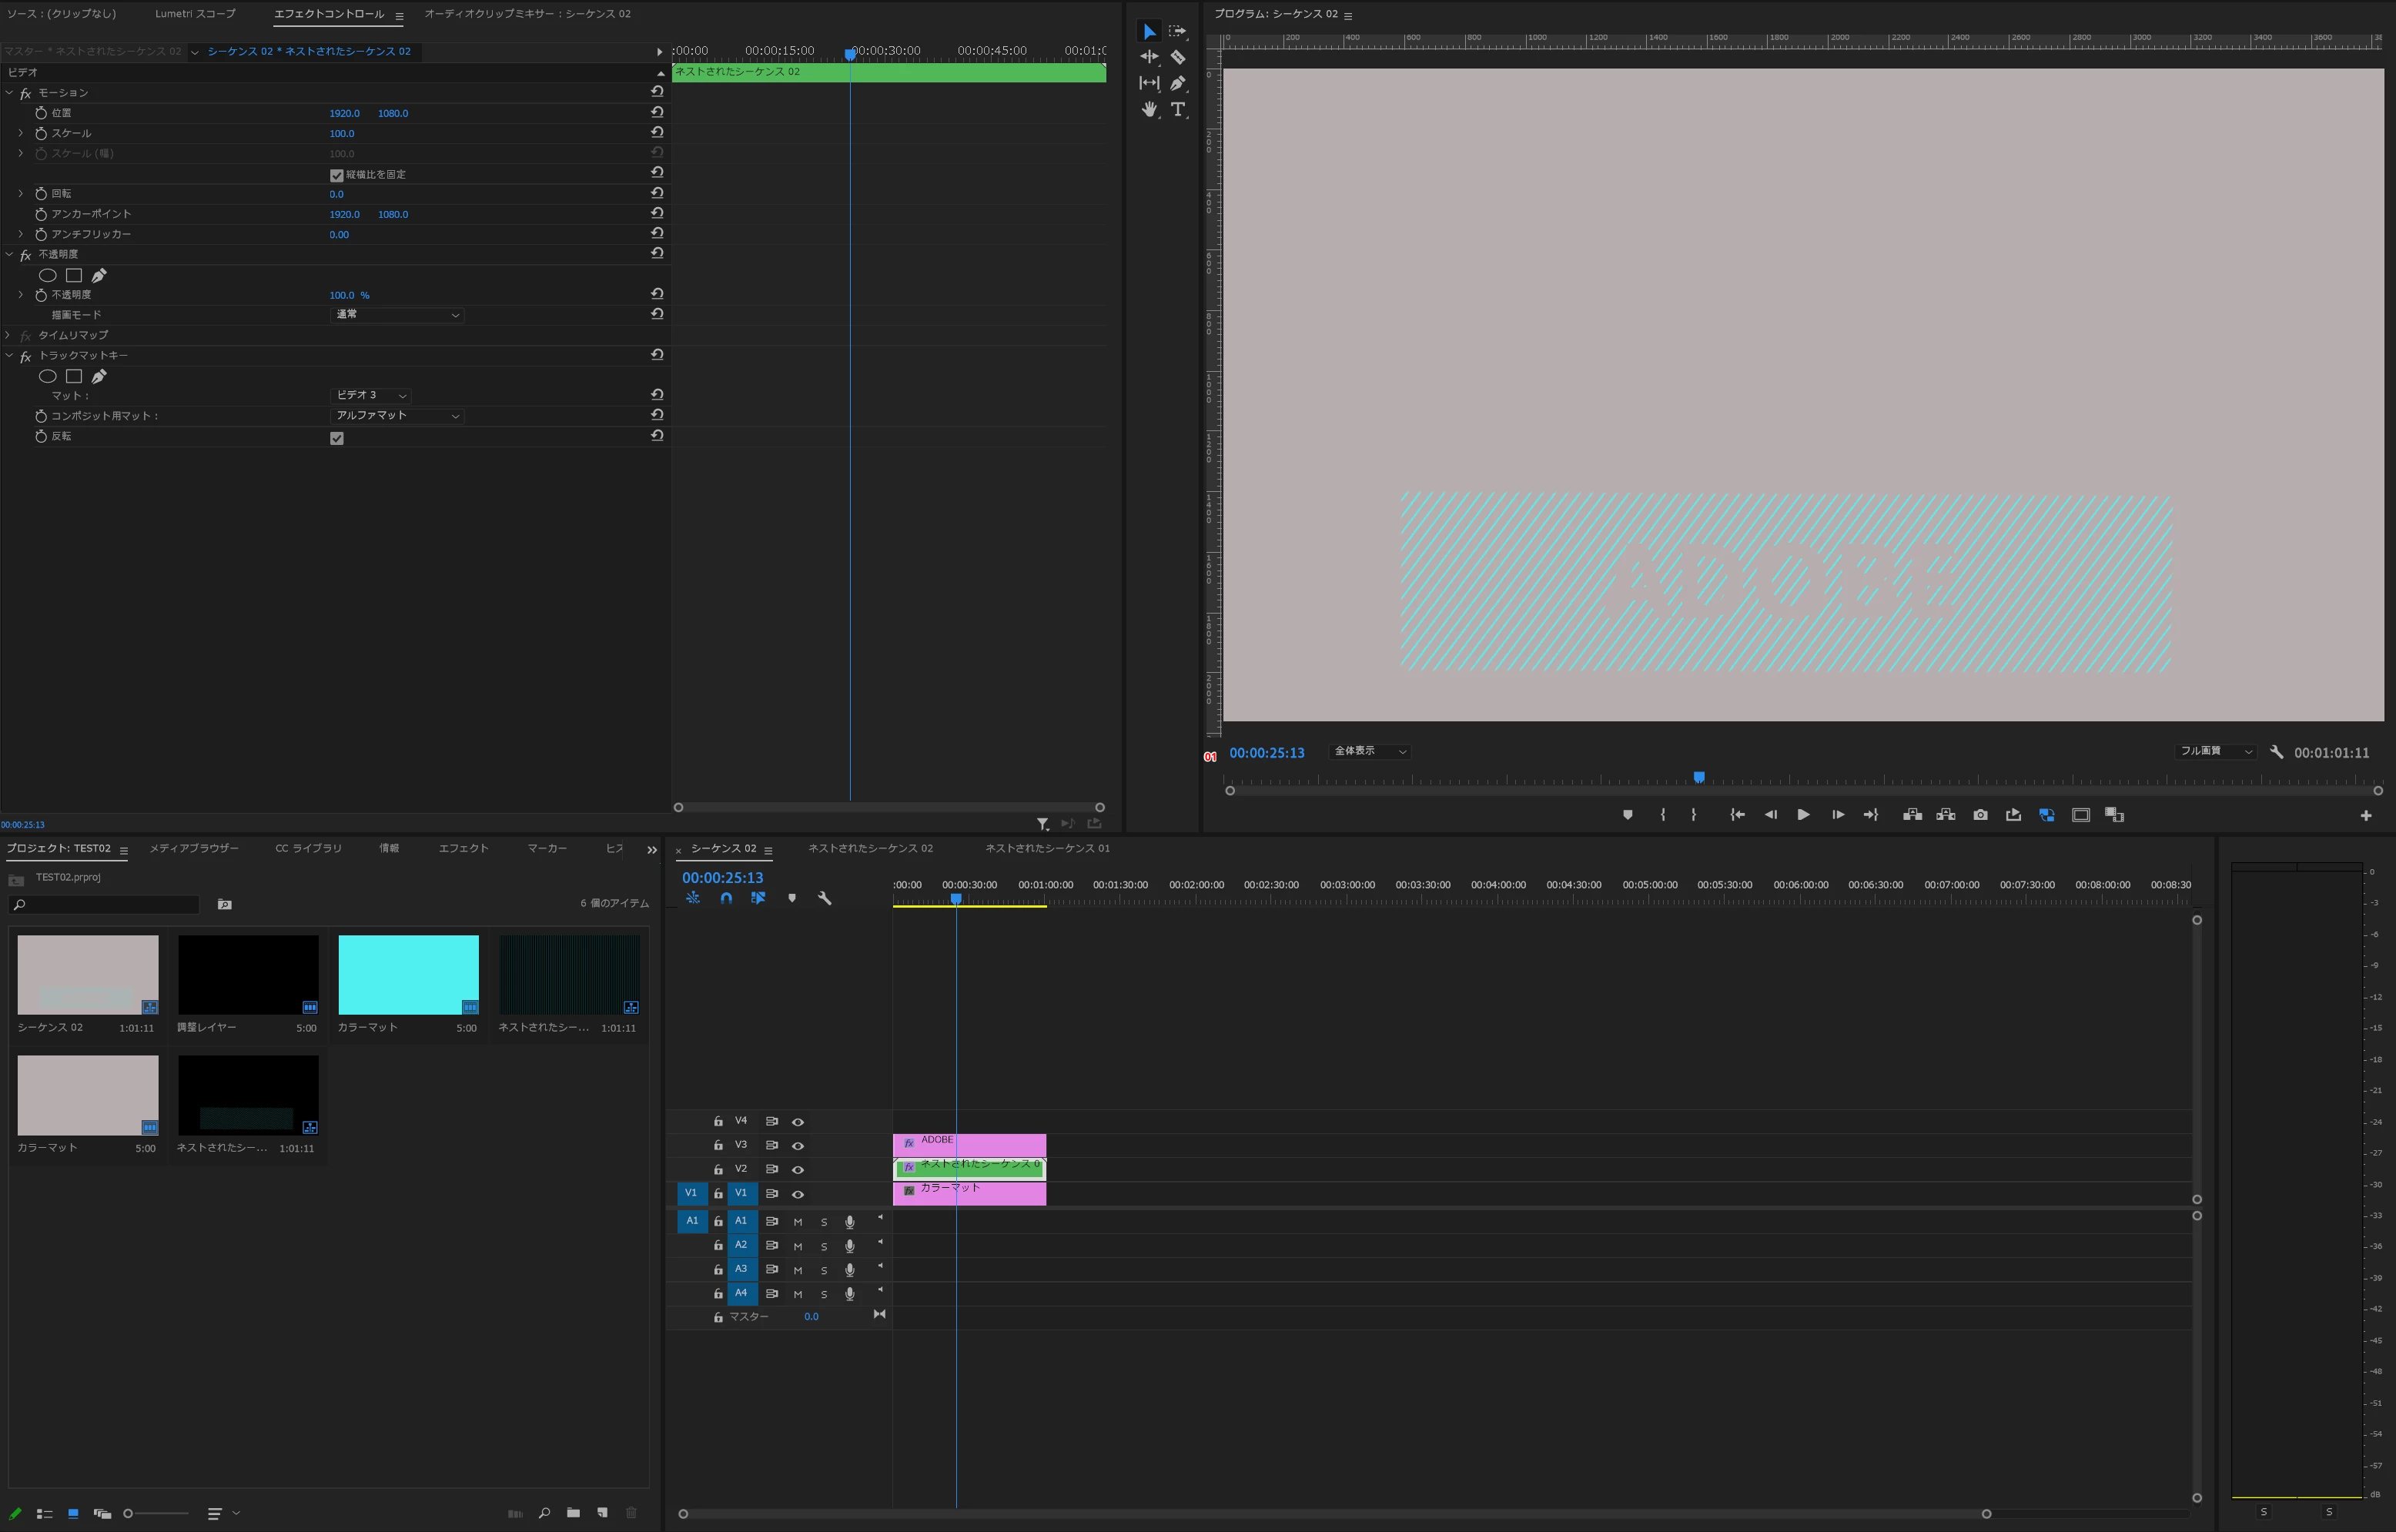This screenshot has height=1532, width=2396.
Task: Open コンポジット用マット dropdown
Action: (x=397, y=416)
